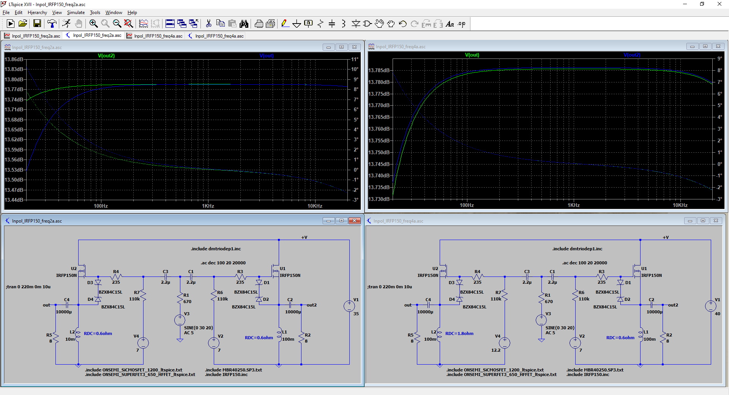Select the Move tool open-hand icon
The width and height of the screenshot is (729, 395).
[379, 24]
